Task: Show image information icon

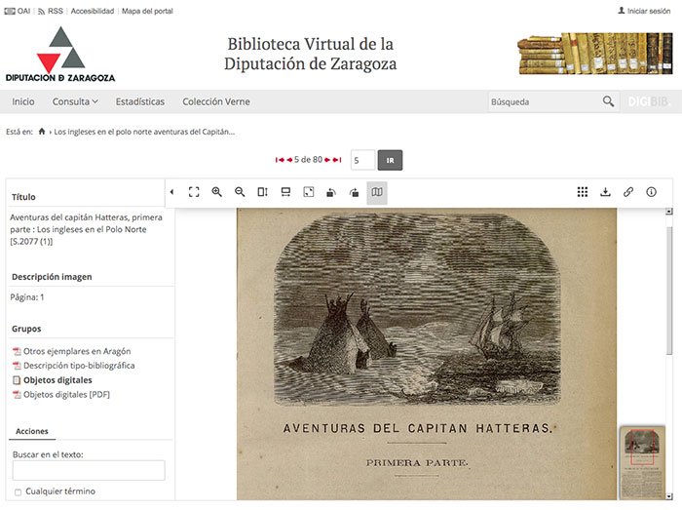Action: click(651, 192)
